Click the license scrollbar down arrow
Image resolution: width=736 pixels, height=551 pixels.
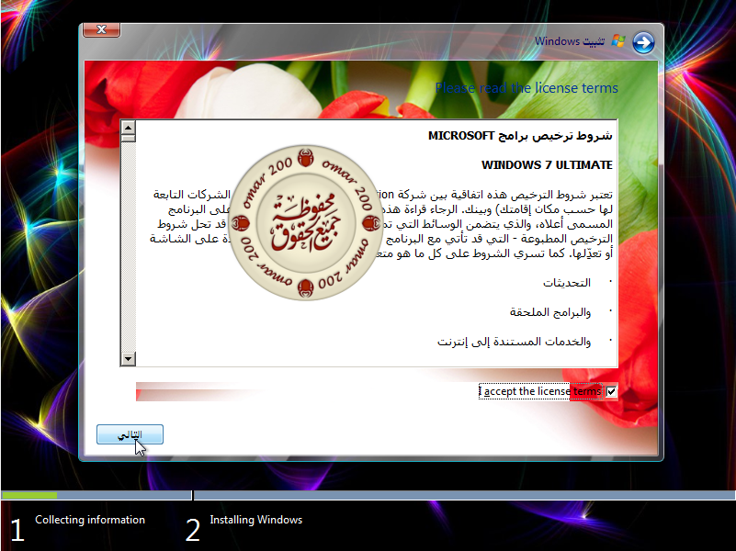tap(128, 359)
